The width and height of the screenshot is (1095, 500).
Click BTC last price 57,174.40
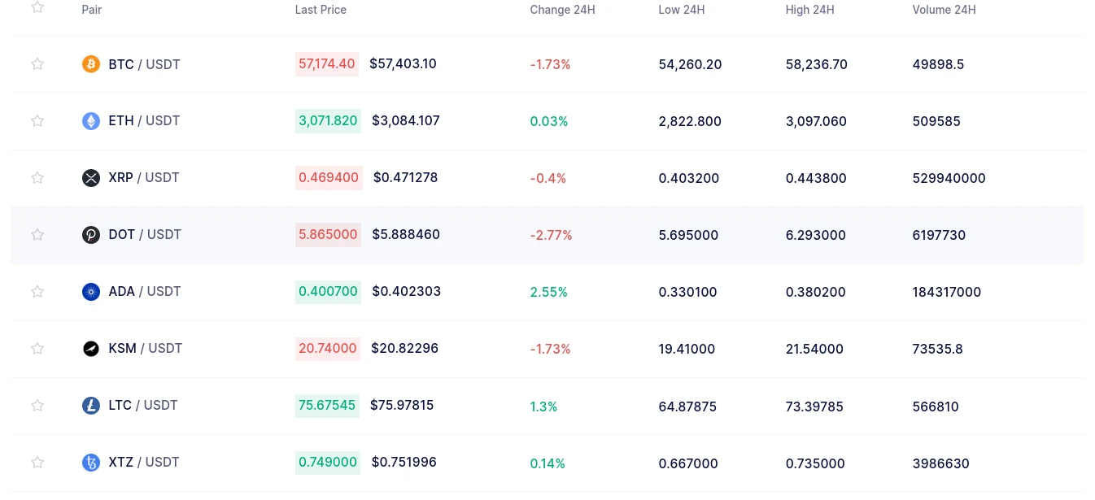coord(327,64)
